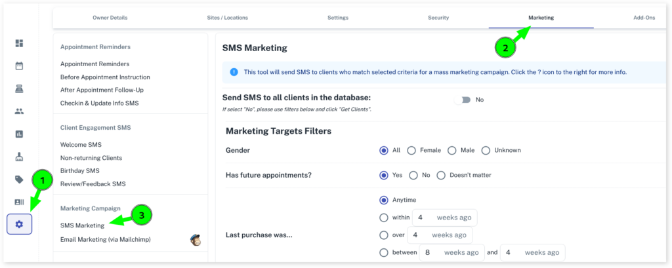Open the settings gear icon
The image size is (672, 268).
[x=19, y=224]
